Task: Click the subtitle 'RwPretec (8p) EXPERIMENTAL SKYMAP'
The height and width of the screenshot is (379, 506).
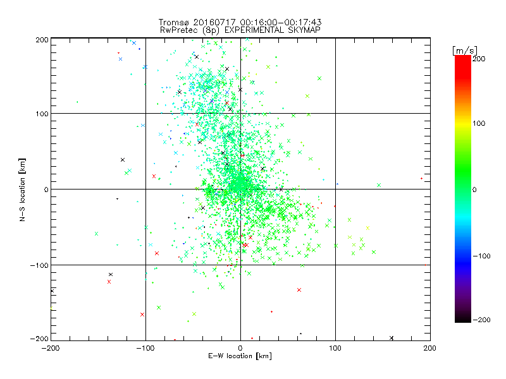Action: point(240,30)
